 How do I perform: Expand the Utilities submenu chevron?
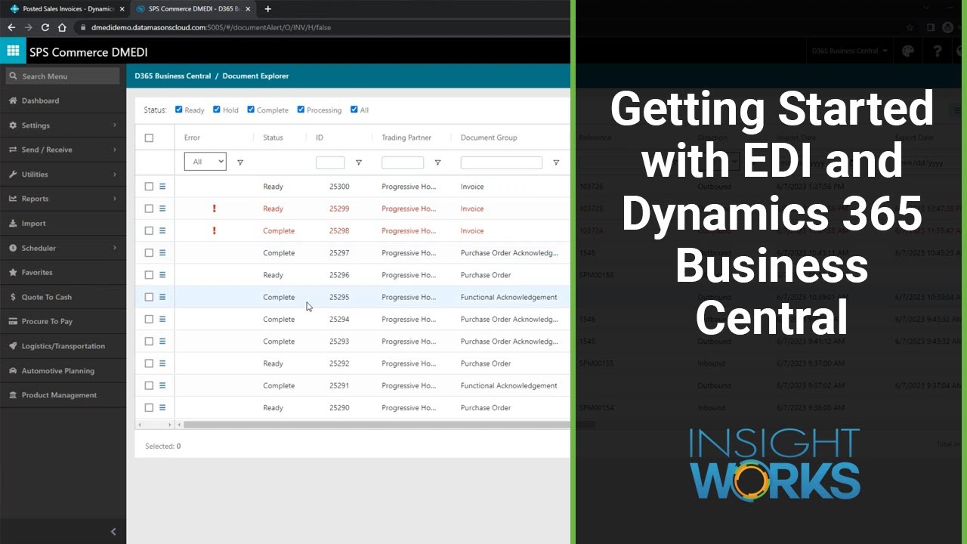tap(115, 175)
